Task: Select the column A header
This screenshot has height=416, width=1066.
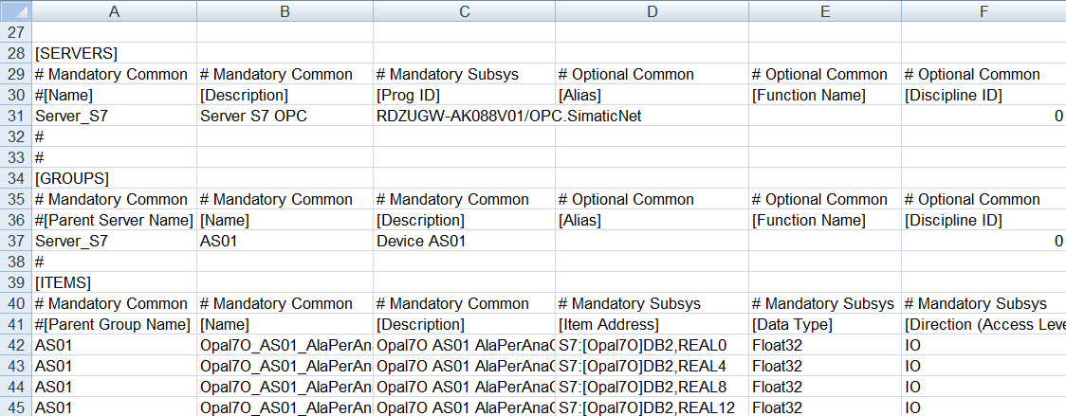Action: [114, 11]
